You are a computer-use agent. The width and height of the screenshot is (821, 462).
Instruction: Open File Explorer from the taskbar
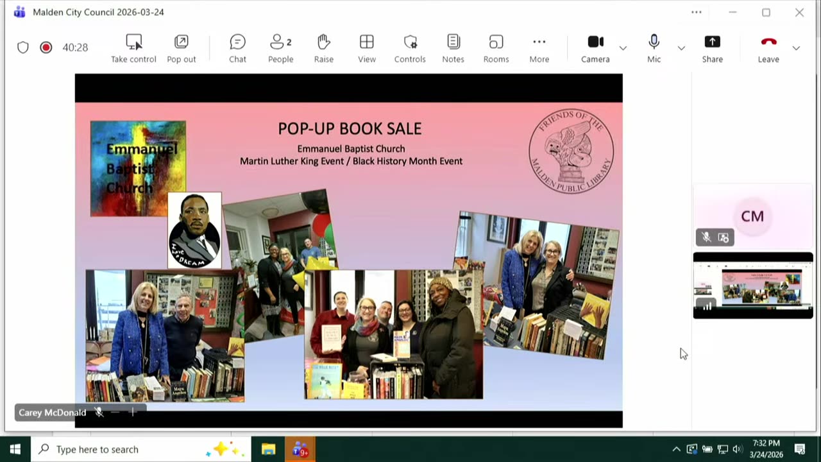[268, 449]
